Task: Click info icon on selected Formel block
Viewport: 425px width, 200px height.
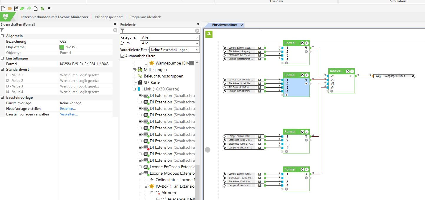Action: point(307,75)
